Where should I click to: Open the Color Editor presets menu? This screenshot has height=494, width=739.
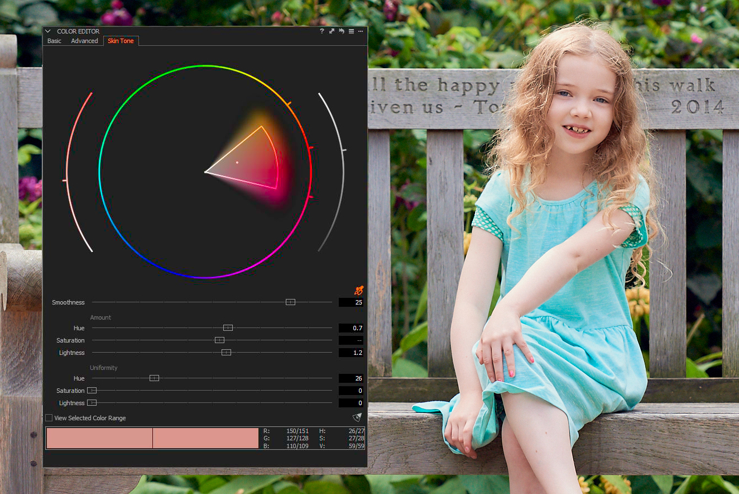[351, 31]
